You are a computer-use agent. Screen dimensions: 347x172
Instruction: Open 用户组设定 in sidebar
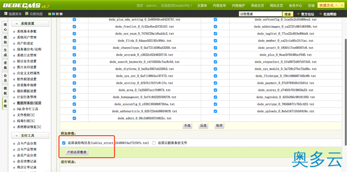25,44
